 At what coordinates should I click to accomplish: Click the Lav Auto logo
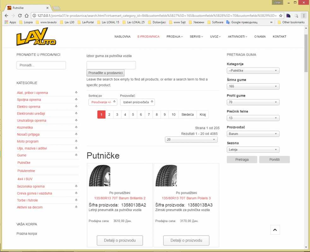[36, 37]
